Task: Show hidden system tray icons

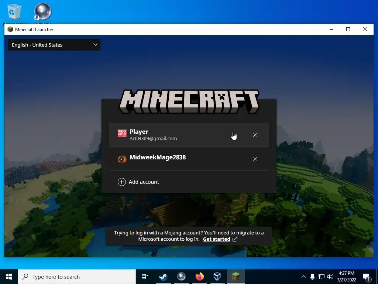Action: [x=304, y=277]
